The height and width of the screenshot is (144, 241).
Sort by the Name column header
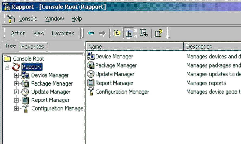pos(135,46)
